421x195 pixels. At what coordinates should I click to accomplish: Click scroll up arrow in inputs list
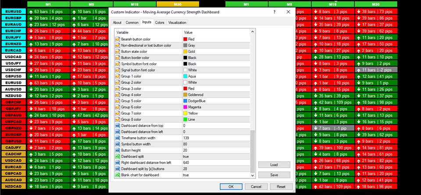pyautogui.click(x=253, y=31)
